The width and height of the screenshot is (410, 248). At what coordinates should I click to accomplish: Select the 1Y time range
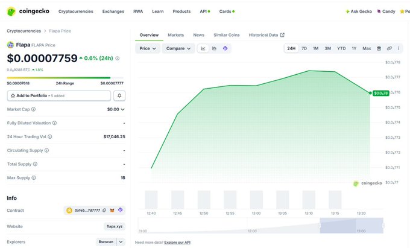coord(354,48)
